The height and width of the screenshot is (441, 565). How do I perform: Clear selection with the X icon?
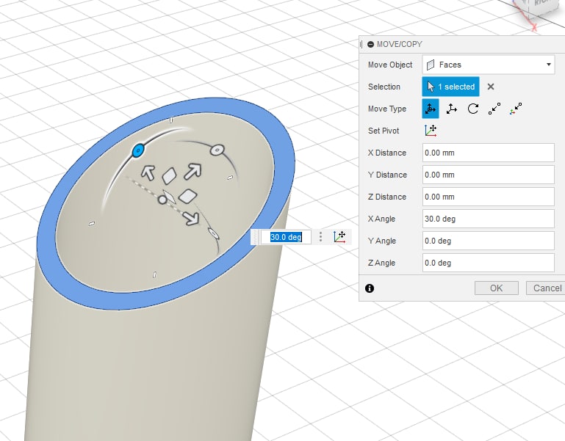coord(490,87)
